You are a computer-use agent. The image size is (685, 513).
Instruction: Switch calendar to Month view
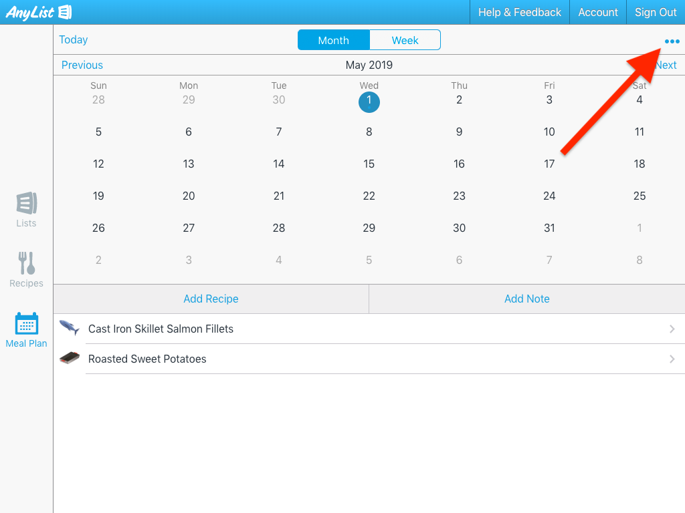[333, 40]
